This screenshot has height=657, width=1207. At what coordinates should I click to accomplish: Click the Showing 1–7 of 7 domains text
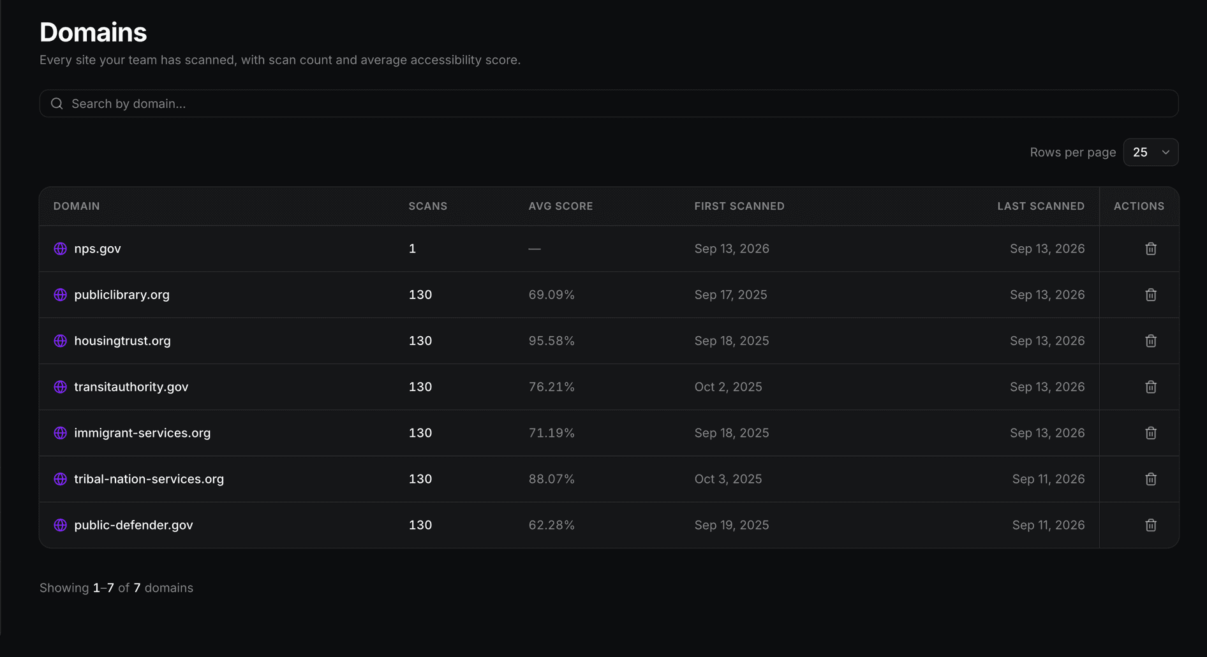click(x=116, y=588)
